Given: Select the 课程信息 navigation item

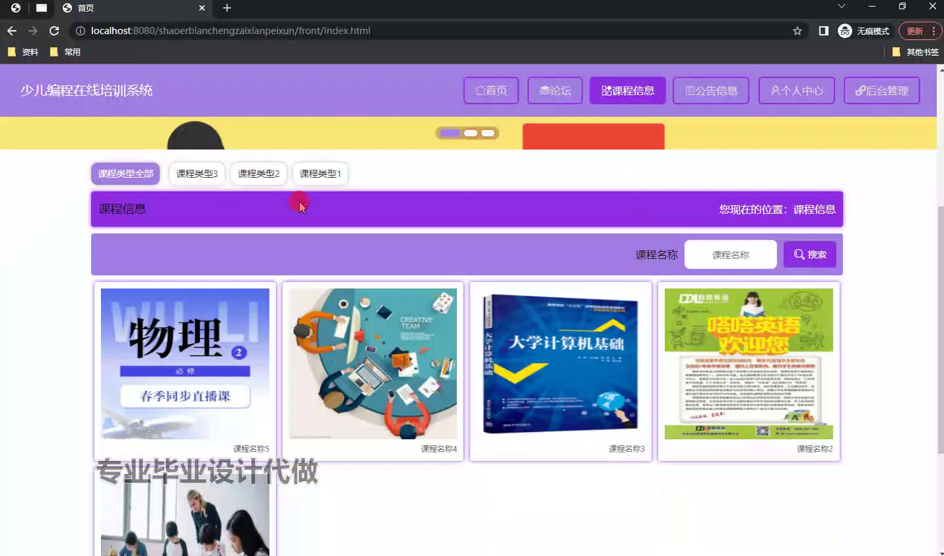Looking at the screenshot, I should pos(628,90).
